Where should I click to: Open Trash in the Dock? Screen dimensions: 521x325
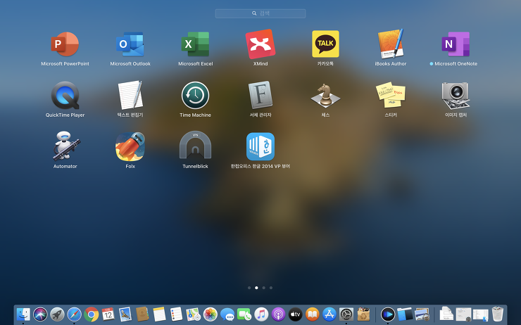[497, 314]
